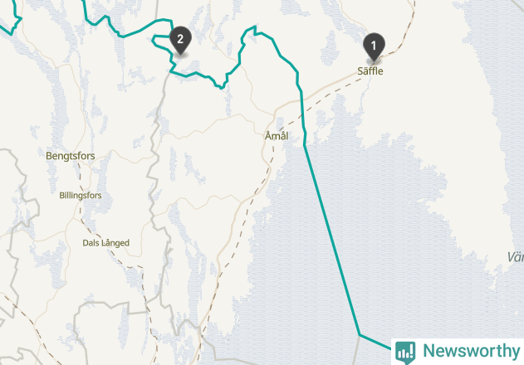524x365 pixels.
Task: Click the teal line peak above Åmål
Action: tap(255, 27)
